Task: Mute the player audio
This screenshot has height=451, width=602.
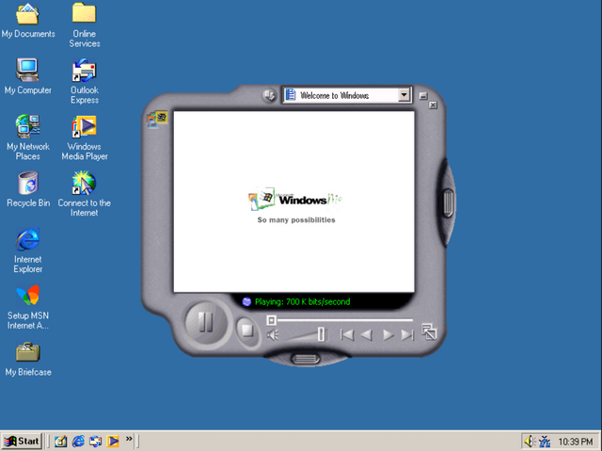Action: [x=273, y=335]
